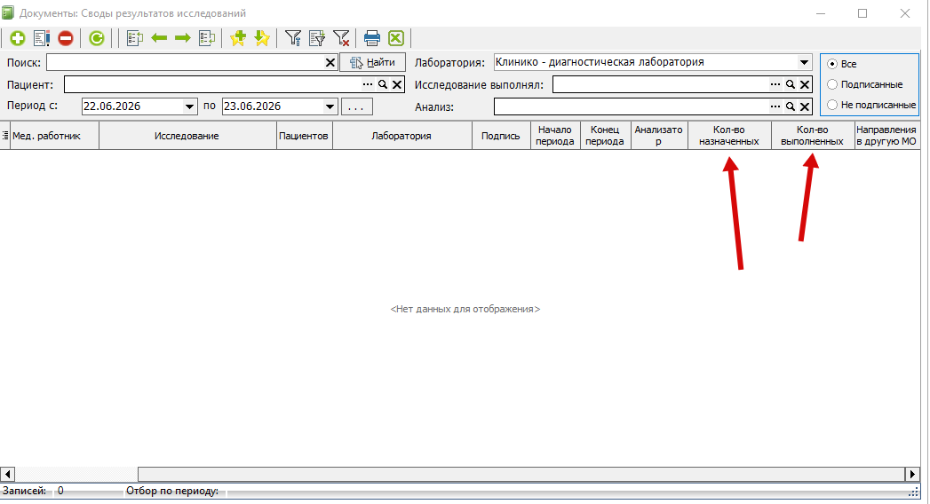Screen dimensions: 930x504
Task: Open the Пациент selection dialog via ellipsis
Action: 368,84
